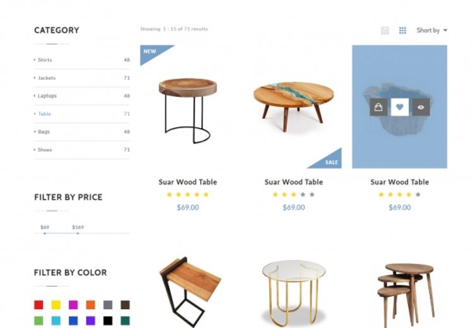Filter by the orange color swatch
The height and width of the screenshot is (328, 473).
90,305
